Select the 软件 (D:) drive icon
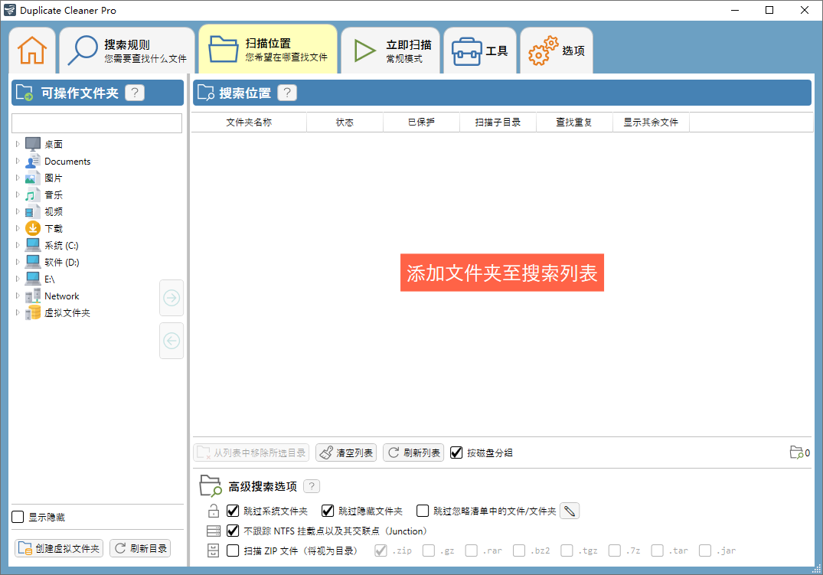 (x=33, y=262)
